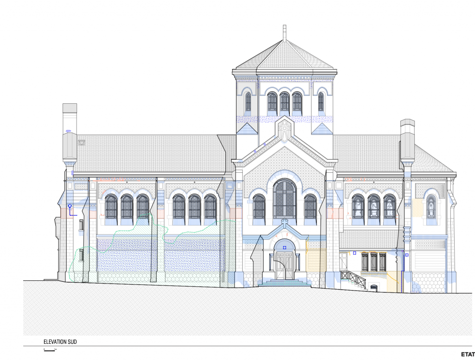Image resolution: width=475 pixels, height=360 pixels.
Task: Click the ELEVATION SUD title label
Action: (60, 342)
